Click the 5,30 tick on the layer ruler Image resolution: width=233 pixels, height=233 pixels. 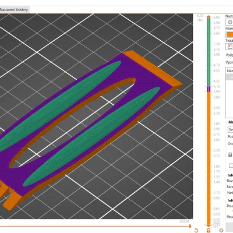[217, 44]
